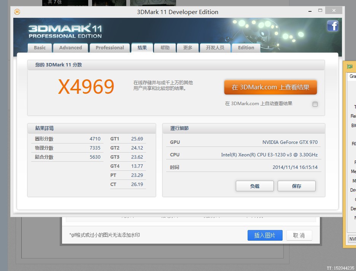356x271 pixels.
Task: Click the X4969 score value
Action: (86, 87)
